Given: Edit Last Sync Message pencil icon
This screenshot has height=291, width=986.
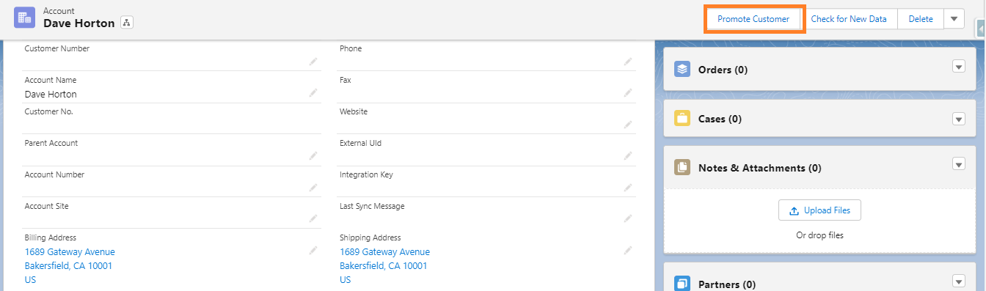Looking at the screenshot, I should [628, 218].
